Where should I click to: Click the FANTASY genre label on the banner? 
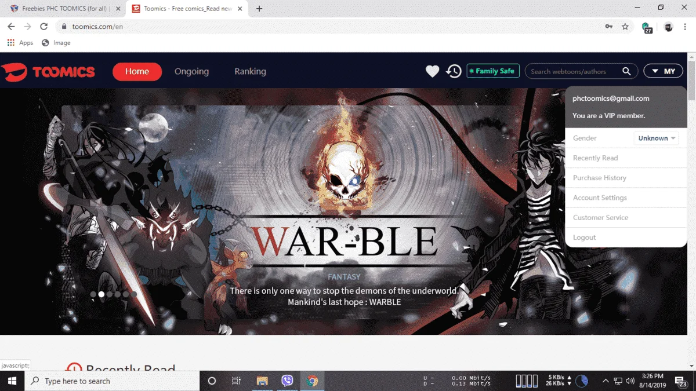344,277
